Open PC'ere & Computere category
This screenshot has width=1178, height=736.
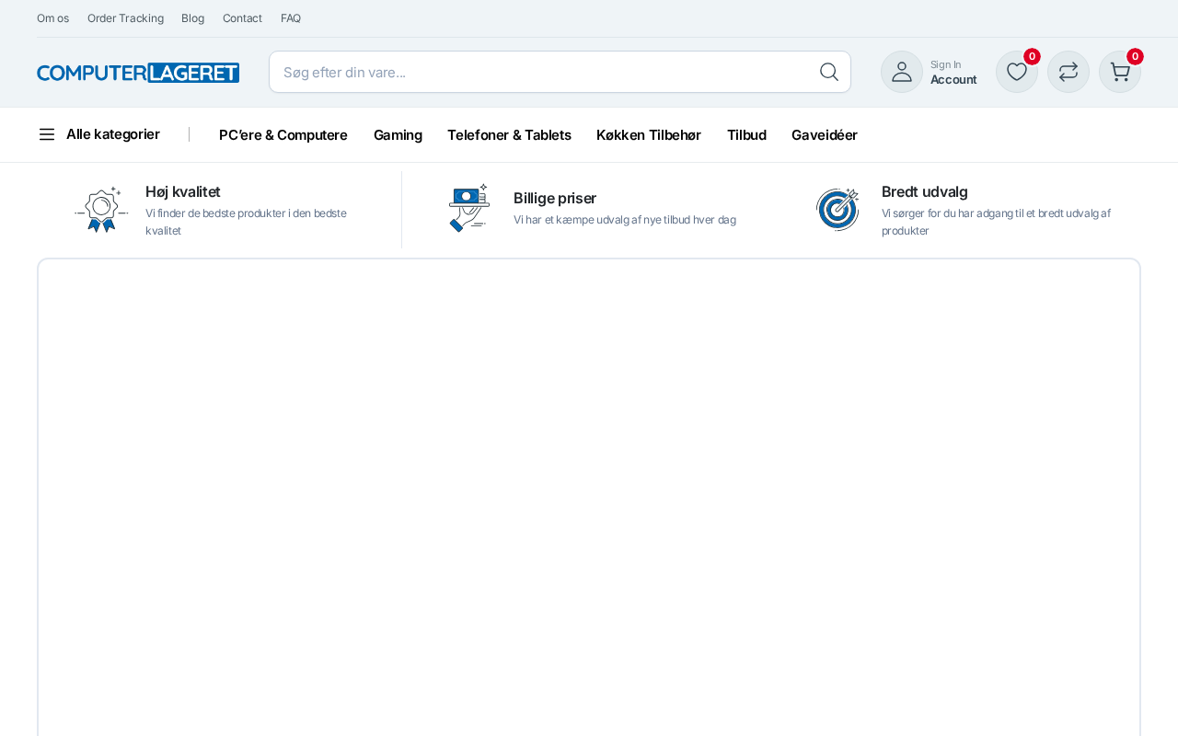283,135
